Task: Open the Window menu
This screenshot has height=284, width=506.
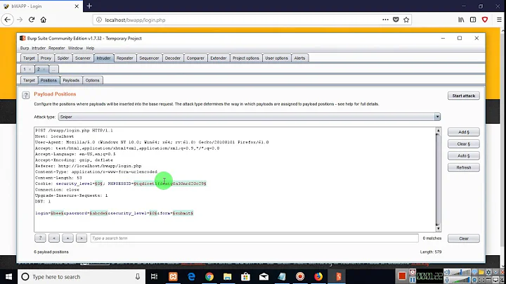Action: click(x=75, y=48)
